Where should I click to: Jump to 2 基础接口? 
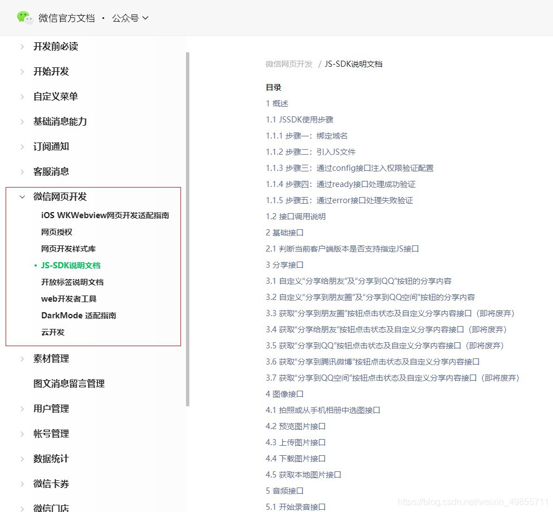click(x=285, y=233)
